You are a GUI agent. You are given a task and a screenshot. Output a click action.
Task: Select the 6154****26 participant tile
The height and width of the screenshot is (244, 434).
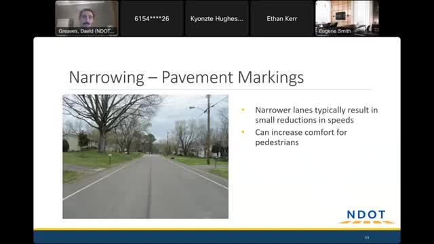coord(152,18)
